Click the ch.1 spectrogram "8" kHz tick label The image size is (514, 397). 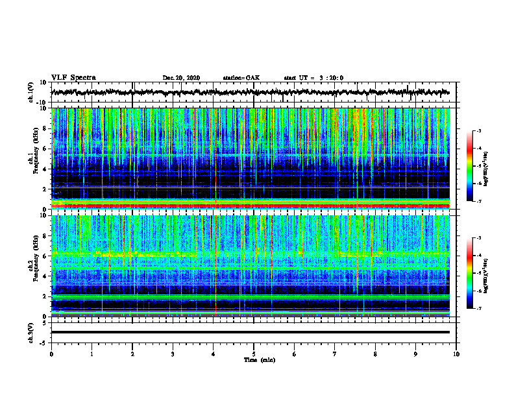[x=45, y=128]
